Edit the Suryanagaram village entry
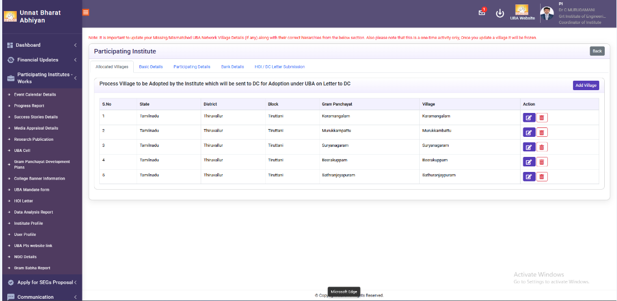 coord(528,147)
